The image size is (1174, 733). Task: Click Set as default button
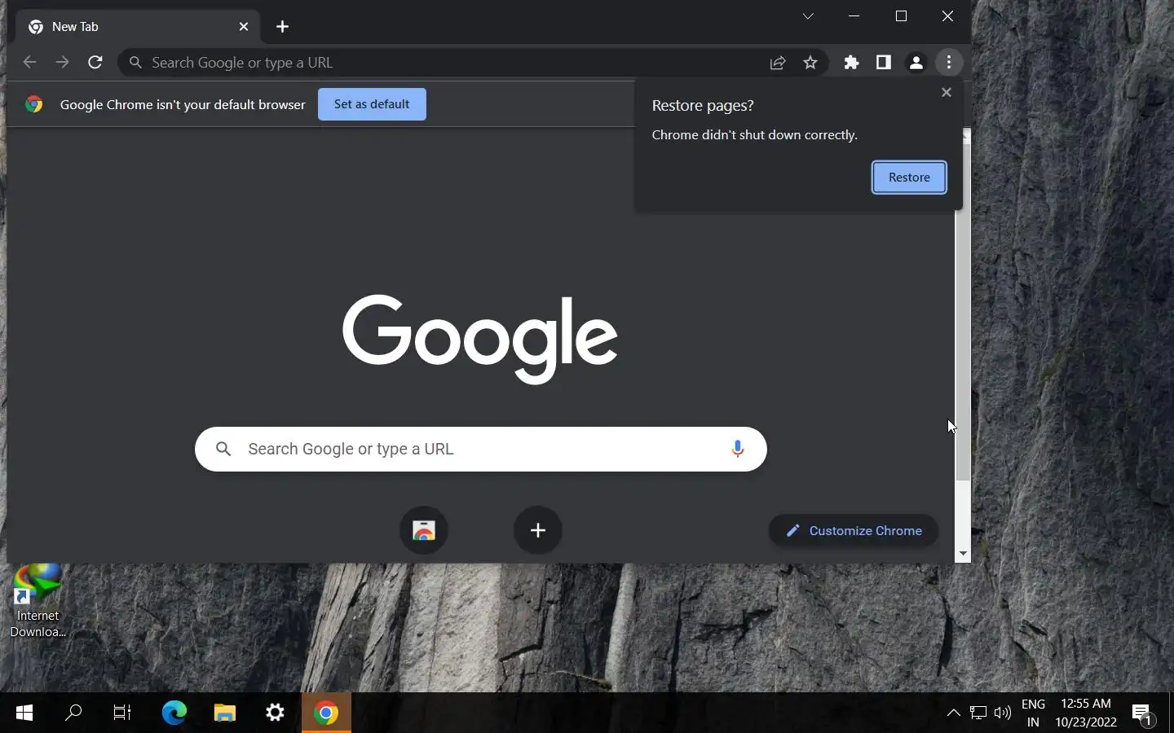pos(372,104)
